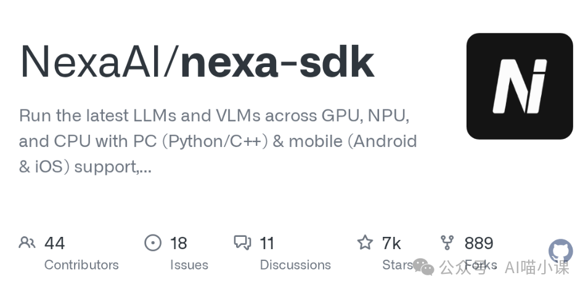The width and height of the screenshot is (588, 291).
Task: Select the 11 discussions count
Action: pos(266,243)
